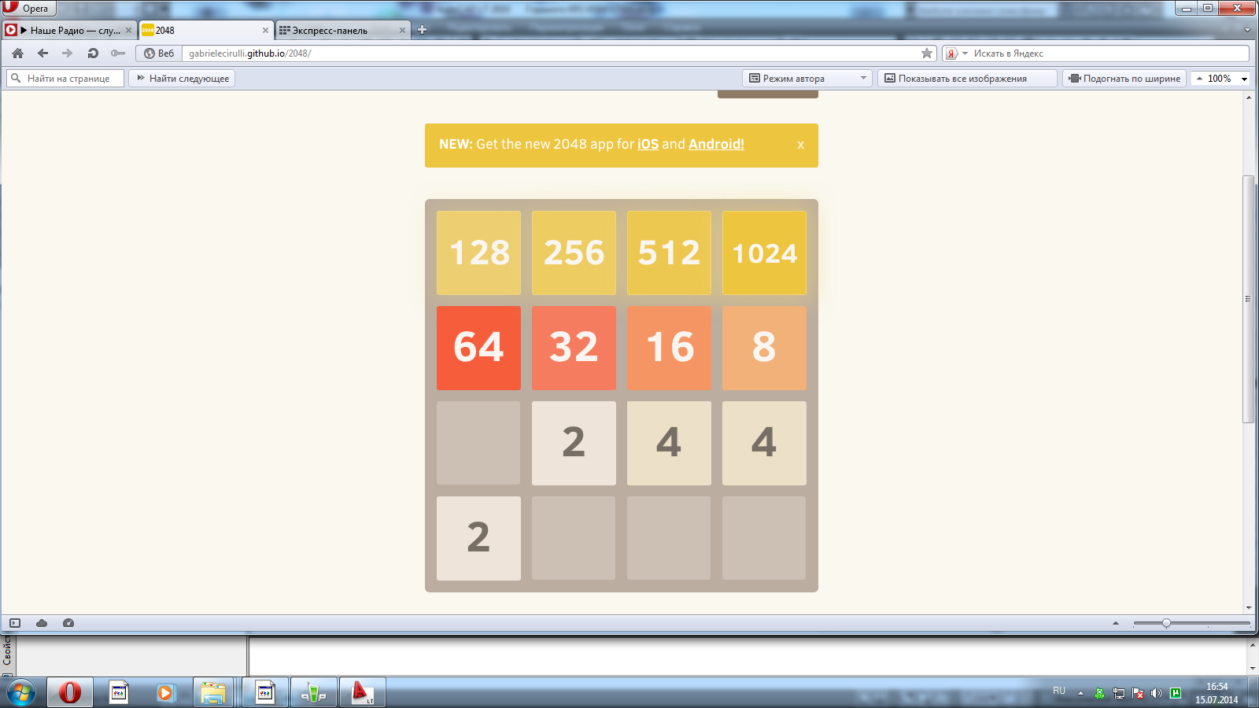
Task: Show hidden system tray icons
Action: tap(1080, 693)
